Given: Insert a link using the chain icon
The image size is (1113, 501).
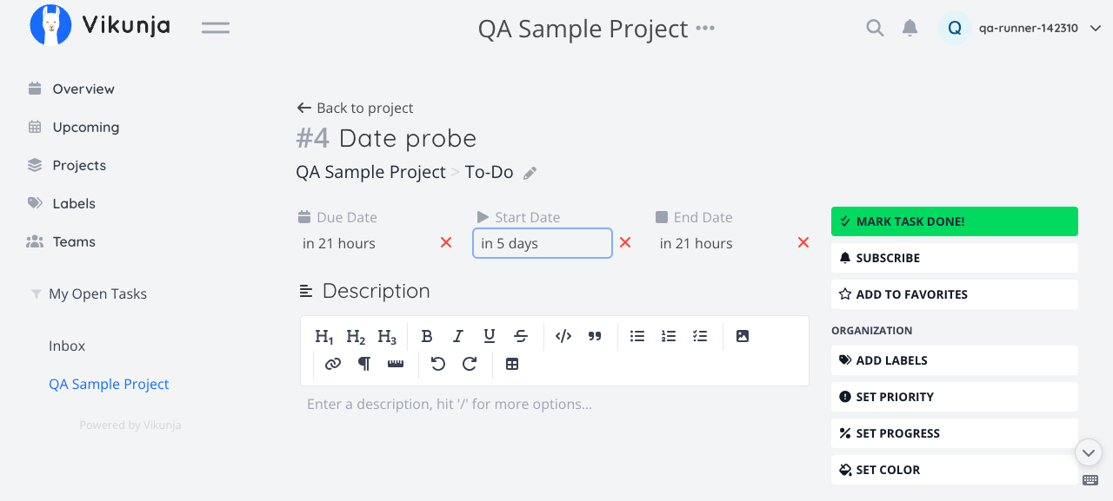Looking at the screenshot, I should (333, 364).
